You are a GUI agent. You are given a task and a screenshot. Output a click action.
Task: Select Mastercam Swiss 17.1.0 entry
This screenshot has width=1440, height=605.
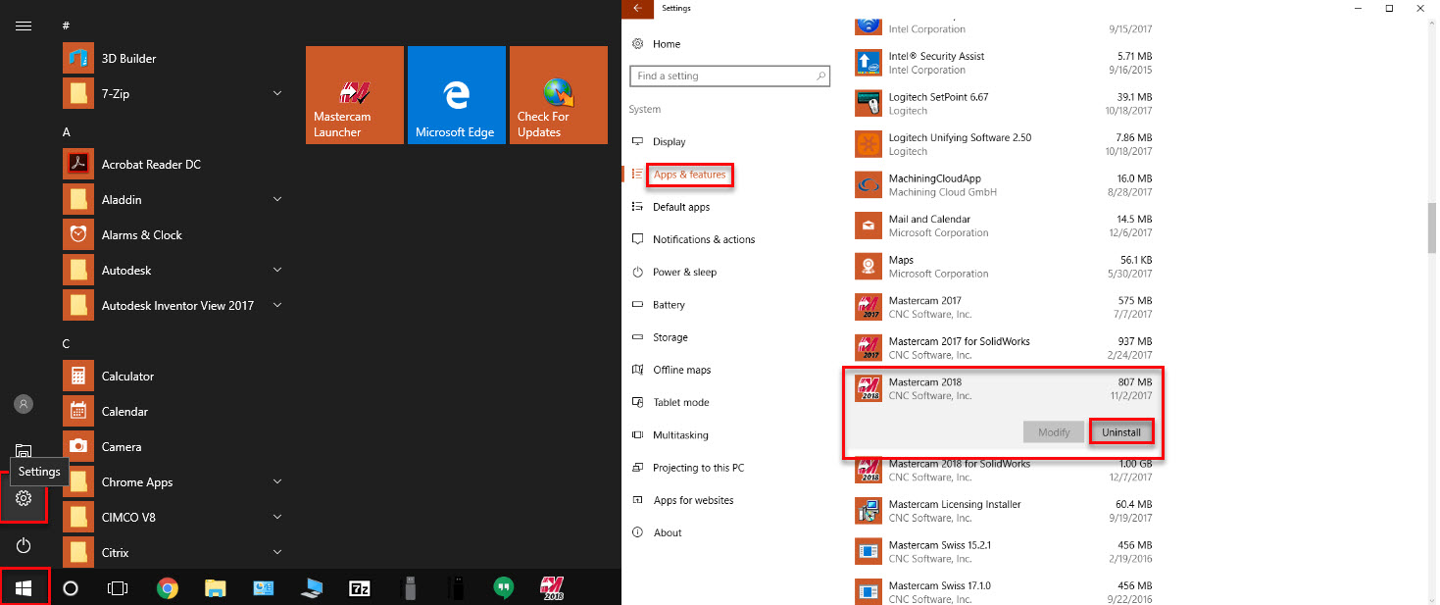click(x=1004, y=592)
